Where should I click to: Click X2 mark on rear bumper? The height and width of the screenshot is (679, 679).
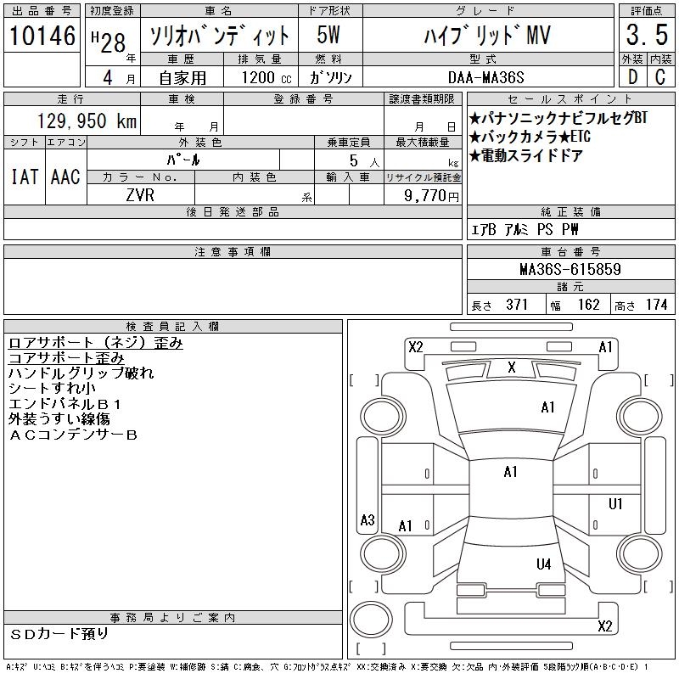(x=605, y=626)
